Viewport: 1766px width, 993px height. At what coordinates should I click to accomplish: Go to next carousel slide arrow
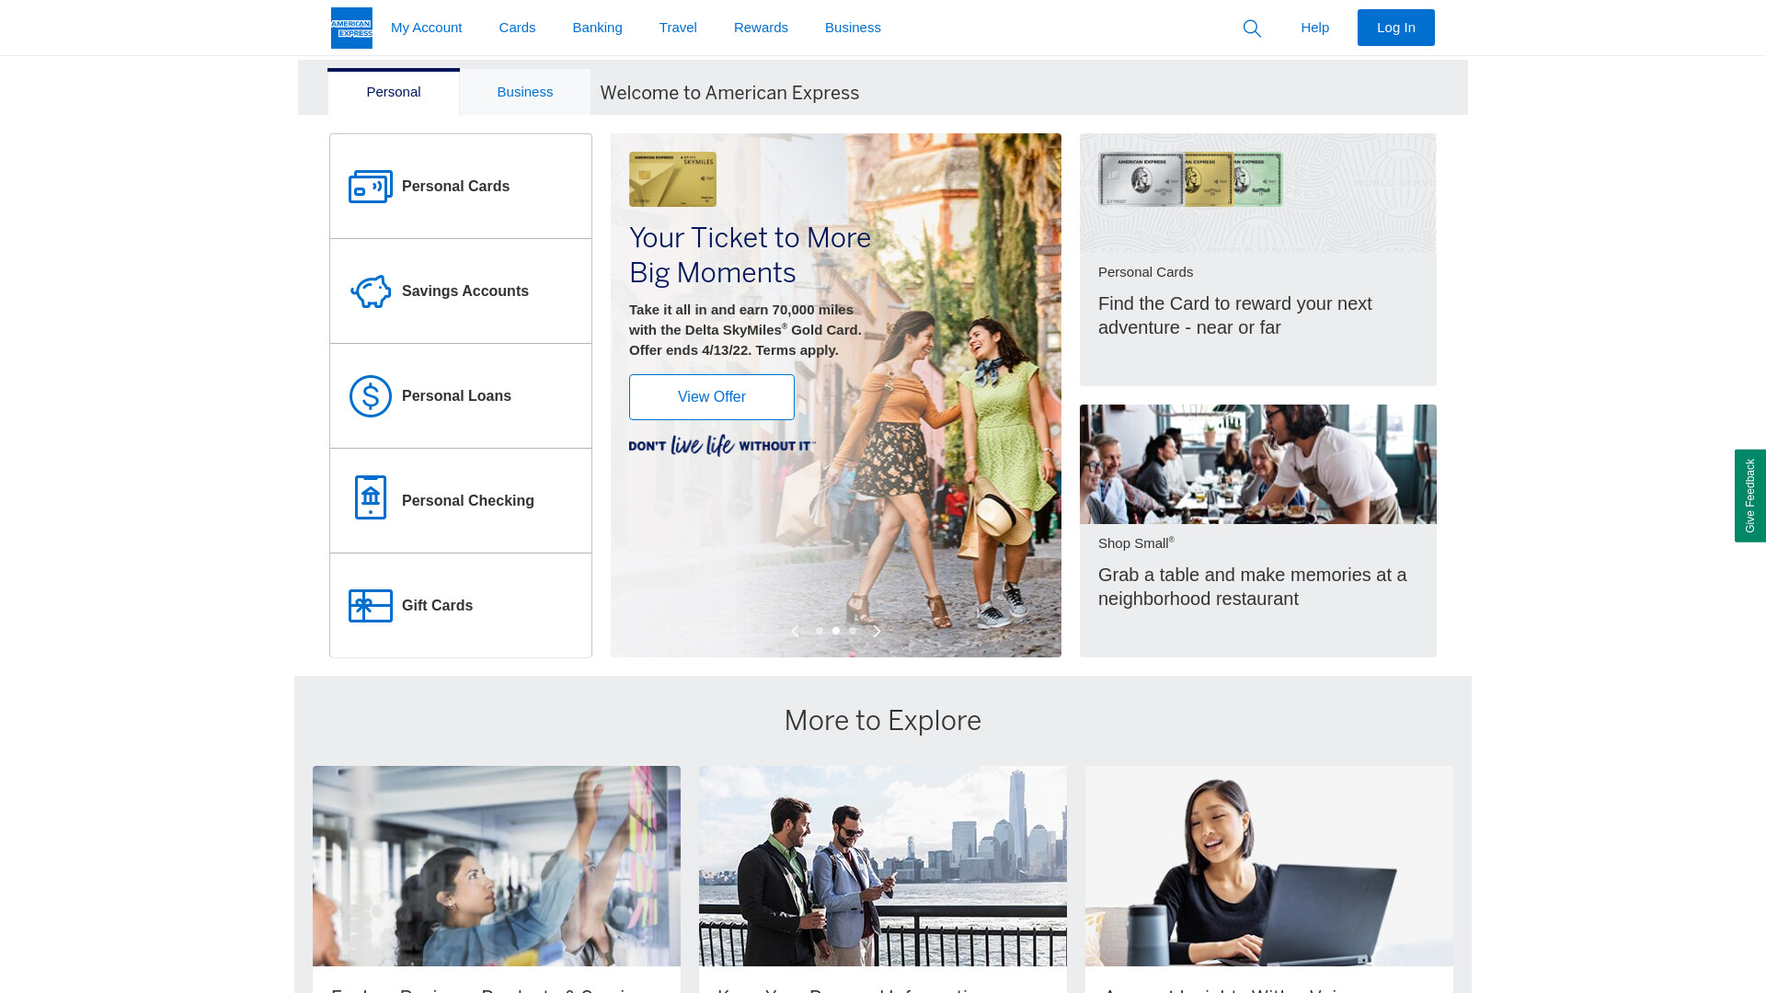877,632
